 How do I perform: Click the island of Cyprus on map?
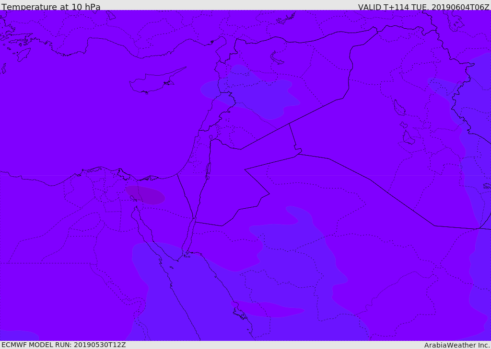tap(157, 81)
